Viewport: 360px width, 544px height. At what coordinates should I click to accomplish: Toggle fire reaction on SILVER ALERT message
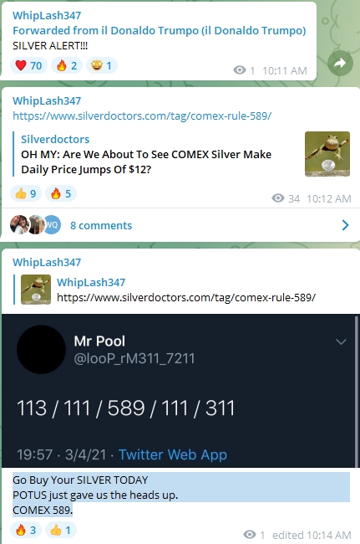67,65
